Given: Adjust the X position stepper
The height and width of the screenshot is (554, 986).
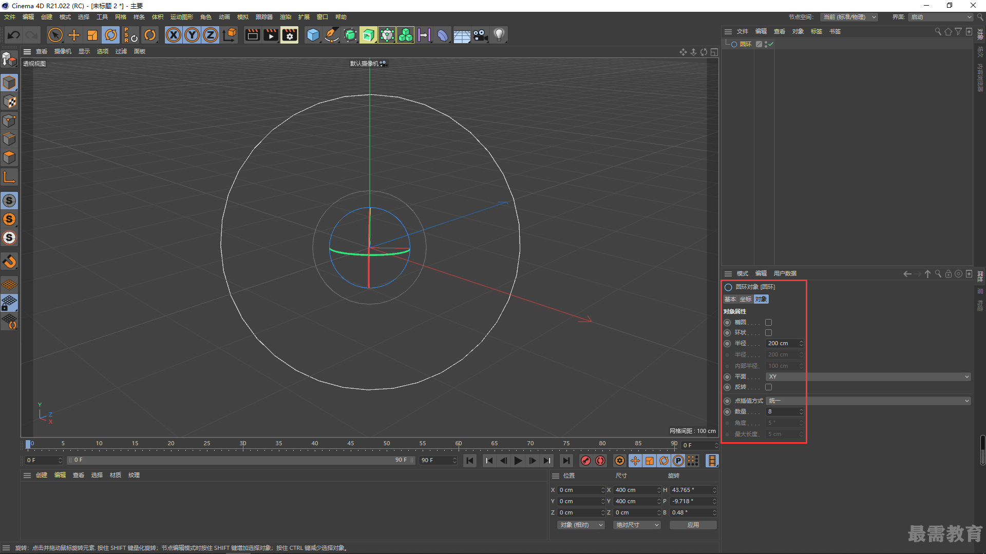Looking at the screenshot, I should (x=603, y=490).
